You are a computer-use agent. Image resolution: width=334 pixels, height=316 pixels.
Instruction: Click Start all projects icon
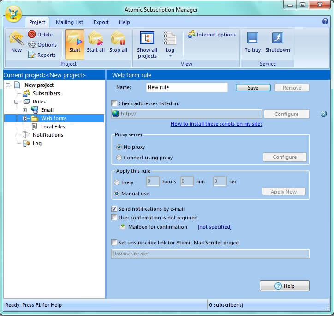[x=95, y=39]
